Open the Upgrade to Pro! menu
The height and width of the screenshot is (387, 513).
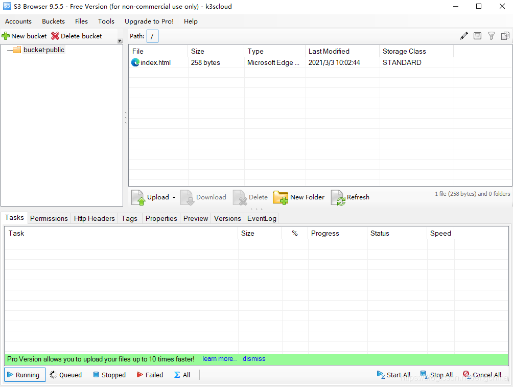149,21
